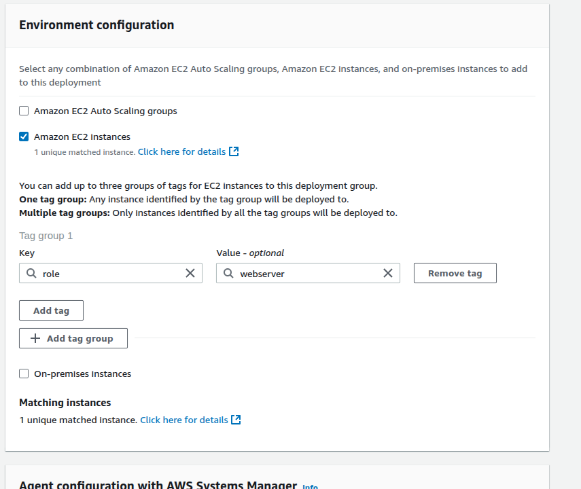581x489 pixels.
Task: Click the Environment configuration heading
Action: click(96, 25)
